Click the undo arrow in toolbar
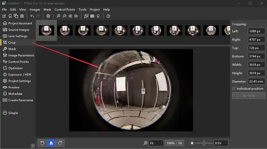The height and width of the screenshot is (149, 267). point(32,16)
